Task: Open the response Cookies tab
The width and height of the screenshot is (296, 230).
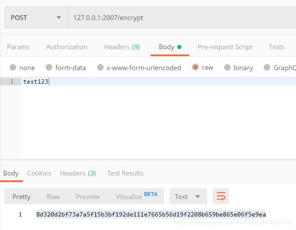Action: [x=39, y=173]
